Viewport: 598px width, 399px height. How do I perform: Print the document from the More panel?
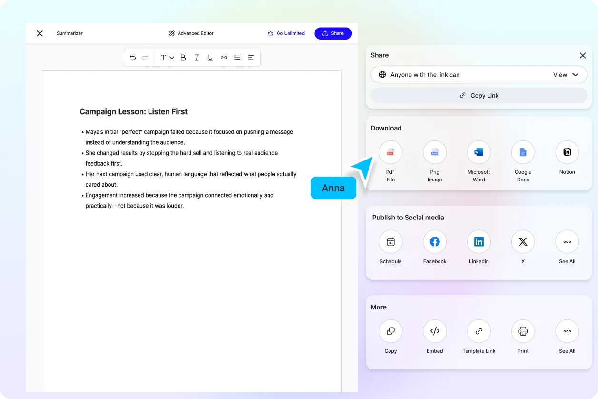coord(523,331)
